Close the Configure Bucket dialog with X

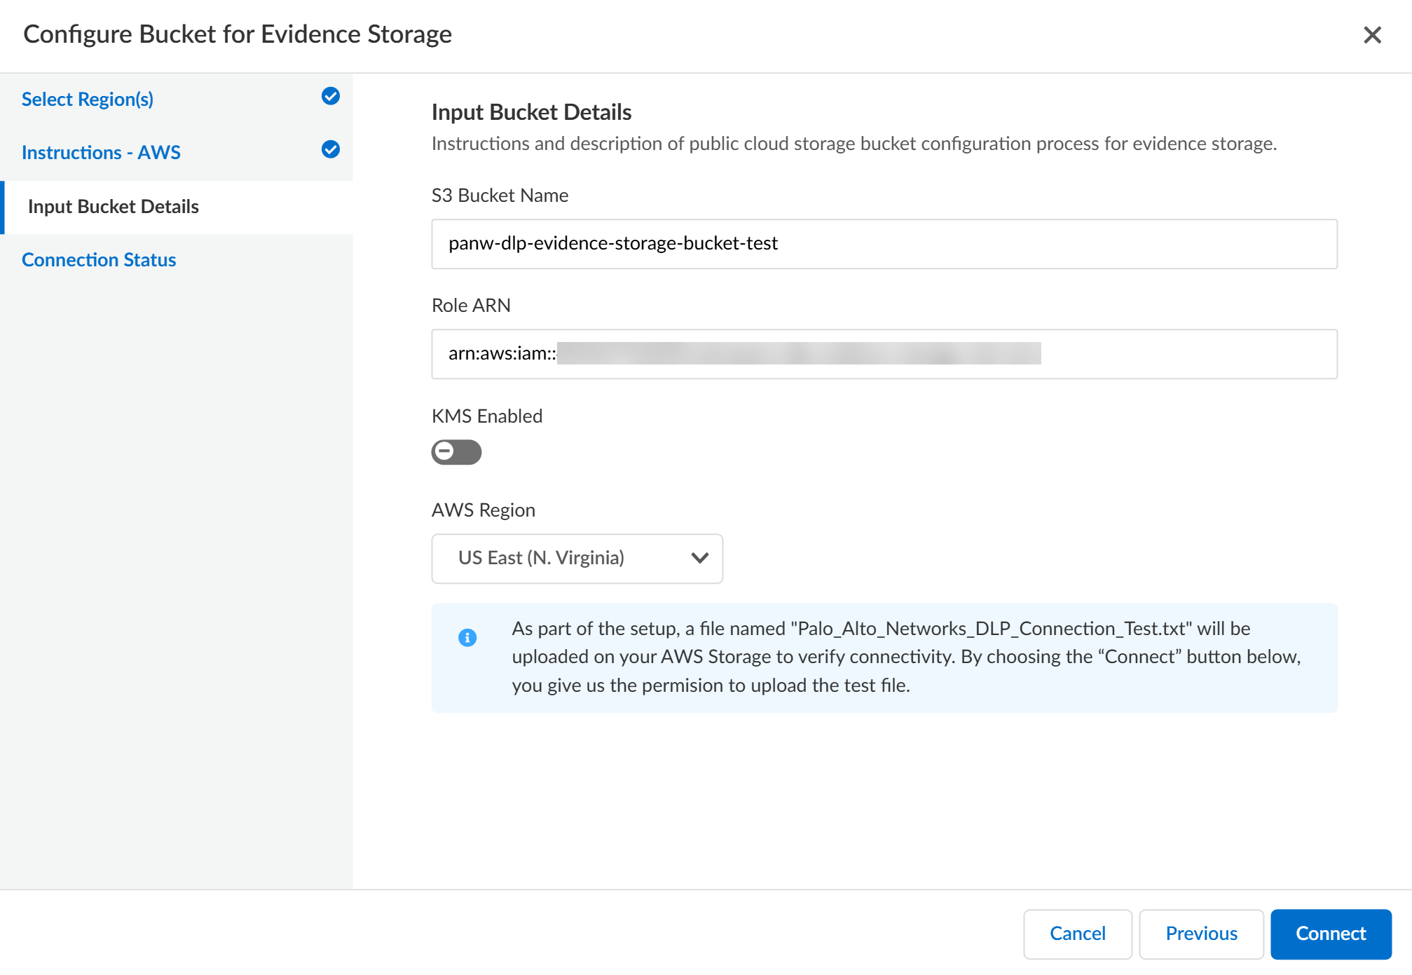[1372, 35]
